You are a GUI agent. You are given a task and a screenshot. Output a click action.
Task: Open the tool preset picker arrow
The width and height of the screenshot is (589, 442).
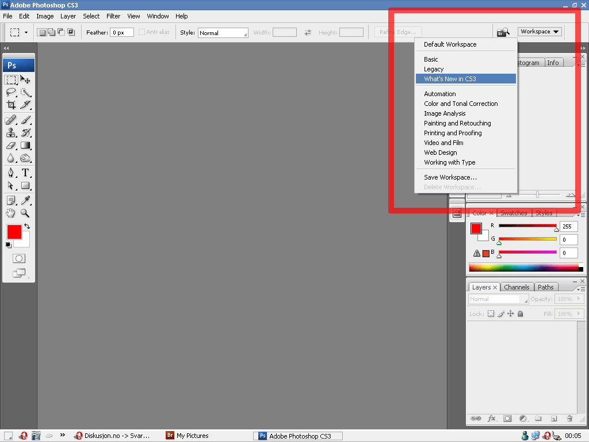tap(26, 32)
